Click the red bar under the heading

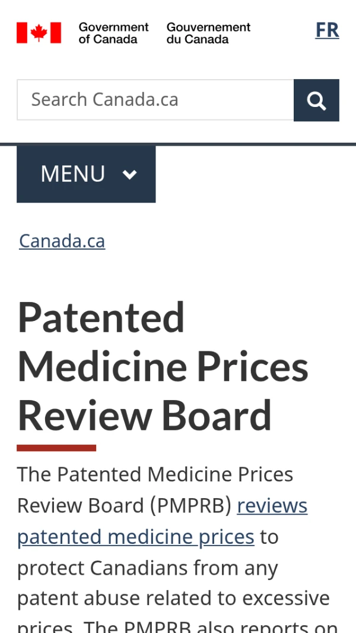tap(56, 448)
